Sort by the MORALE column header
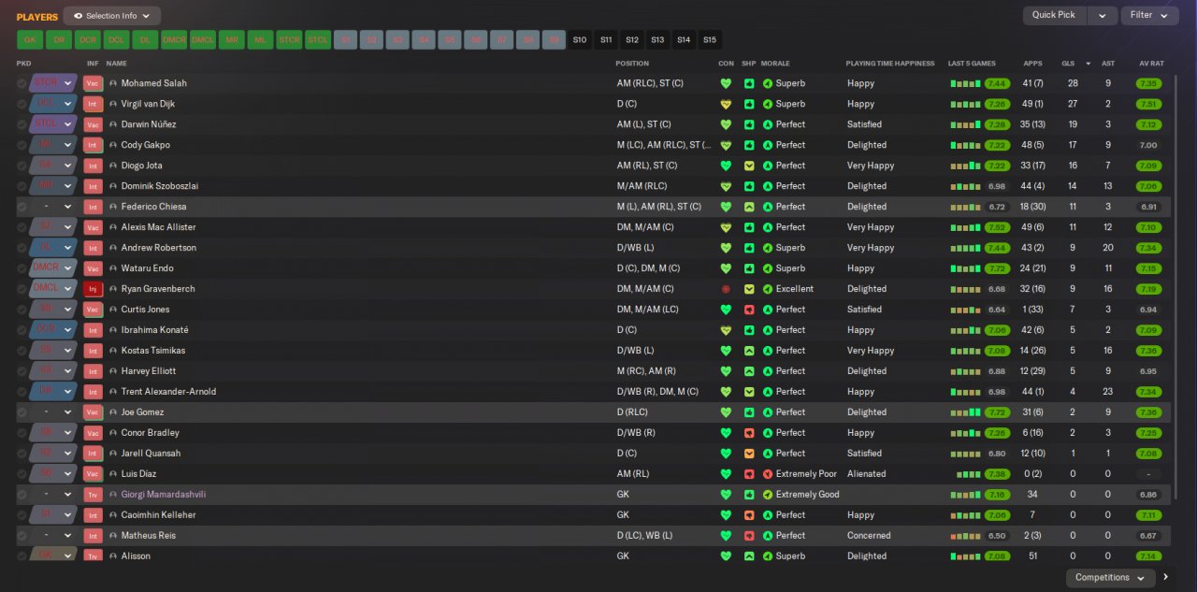The image size is (1197, 592). coord(775,64)
